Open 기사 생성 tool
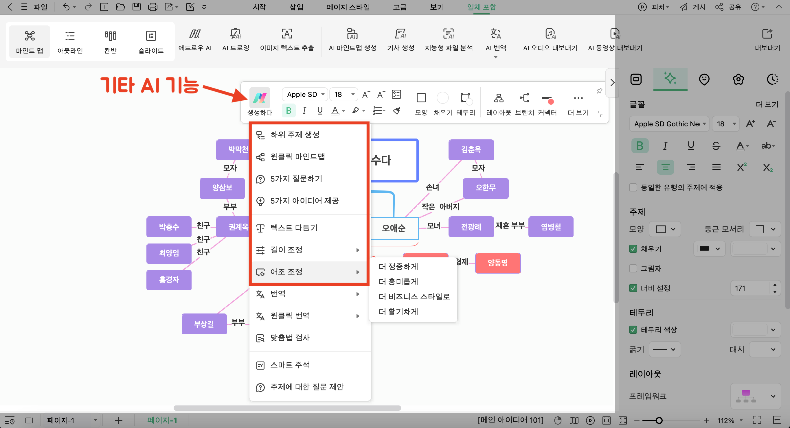Viewport: 790px width, 428px height. tap(400, 39)
